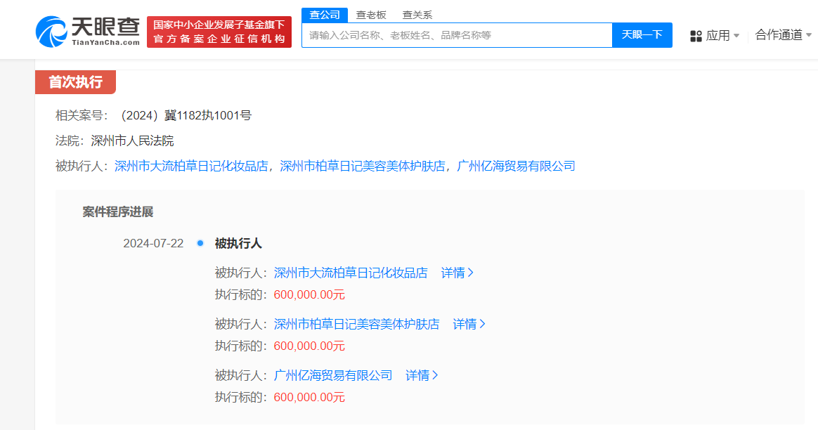The width and height of the screenshot is (818, 430).
Task: Click the company search input field
Action: point(457,35)
